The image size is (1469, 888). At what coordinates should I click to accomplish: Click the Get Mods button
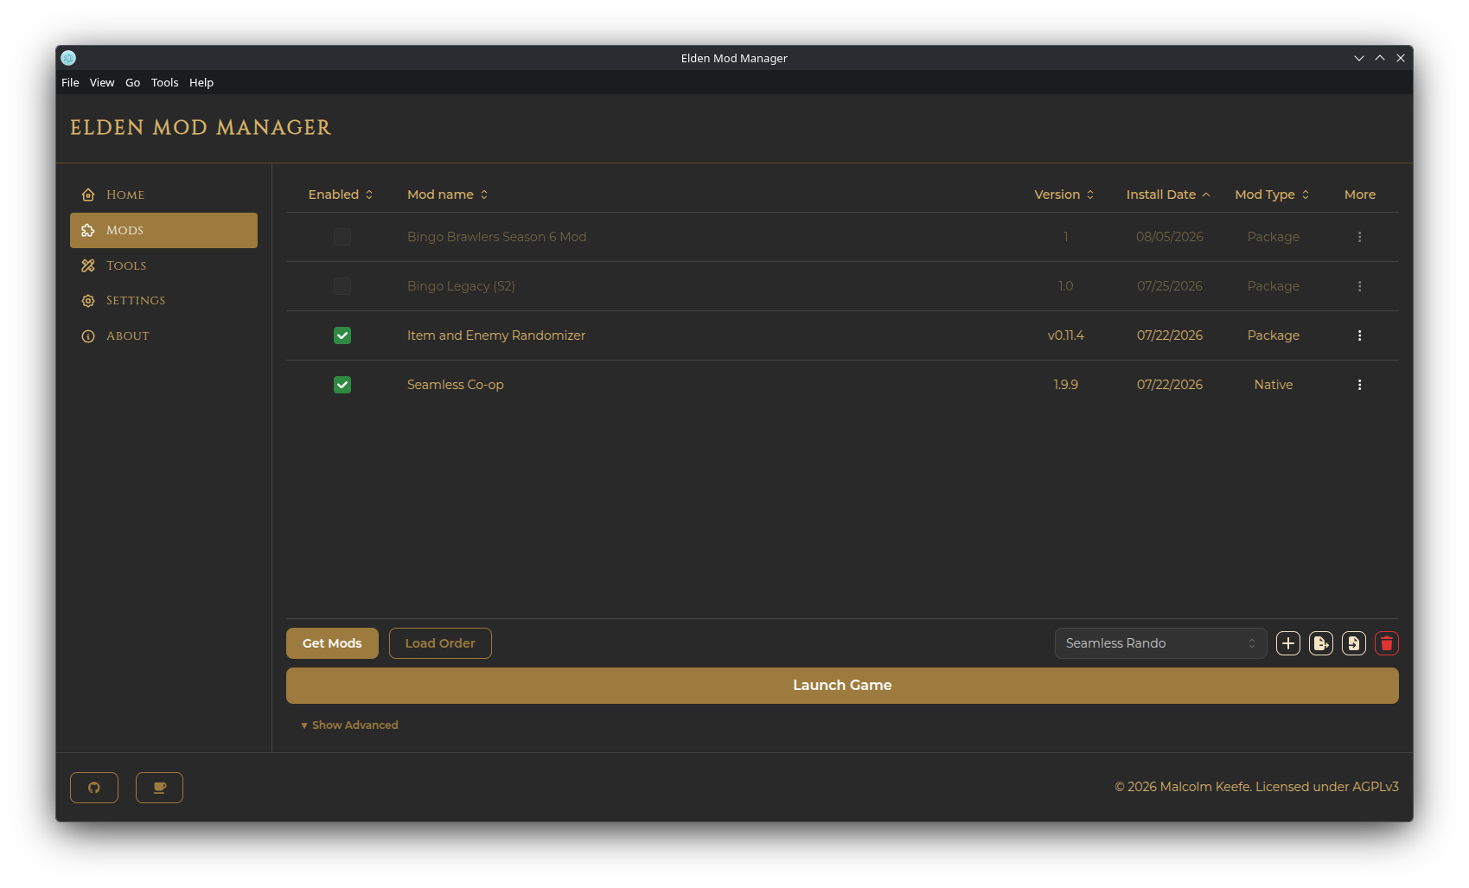point(332,643)
